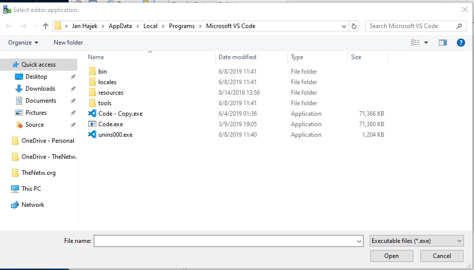The image size is (474, 270).
Task: Select the unins000.exe file
Action: [115, 135]
